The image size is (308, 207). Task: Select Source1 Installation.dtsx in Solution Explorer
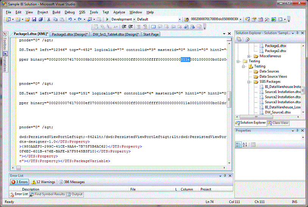[x=283, y=92]
